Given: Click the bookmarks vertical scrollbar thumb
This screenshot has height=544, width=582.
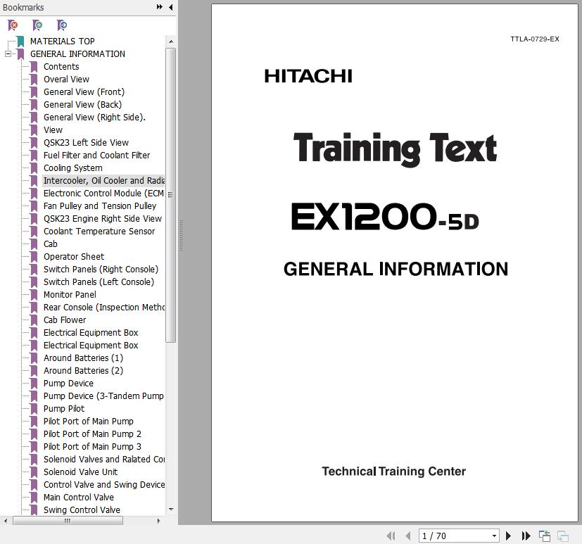Looking at the screenshot, I should 171,195.
